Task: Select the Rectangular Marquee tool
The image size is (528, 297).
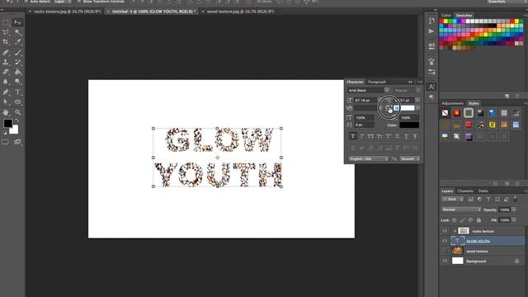Action: coord(6,22)
